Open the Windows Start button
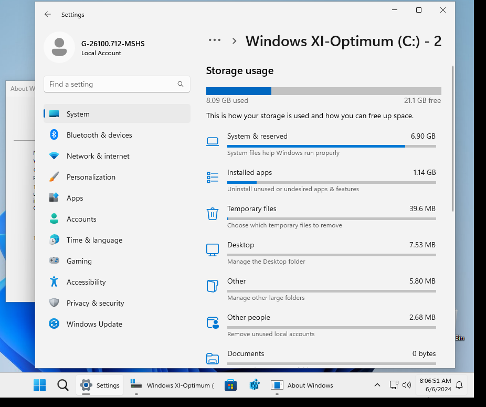 point(39,385)
